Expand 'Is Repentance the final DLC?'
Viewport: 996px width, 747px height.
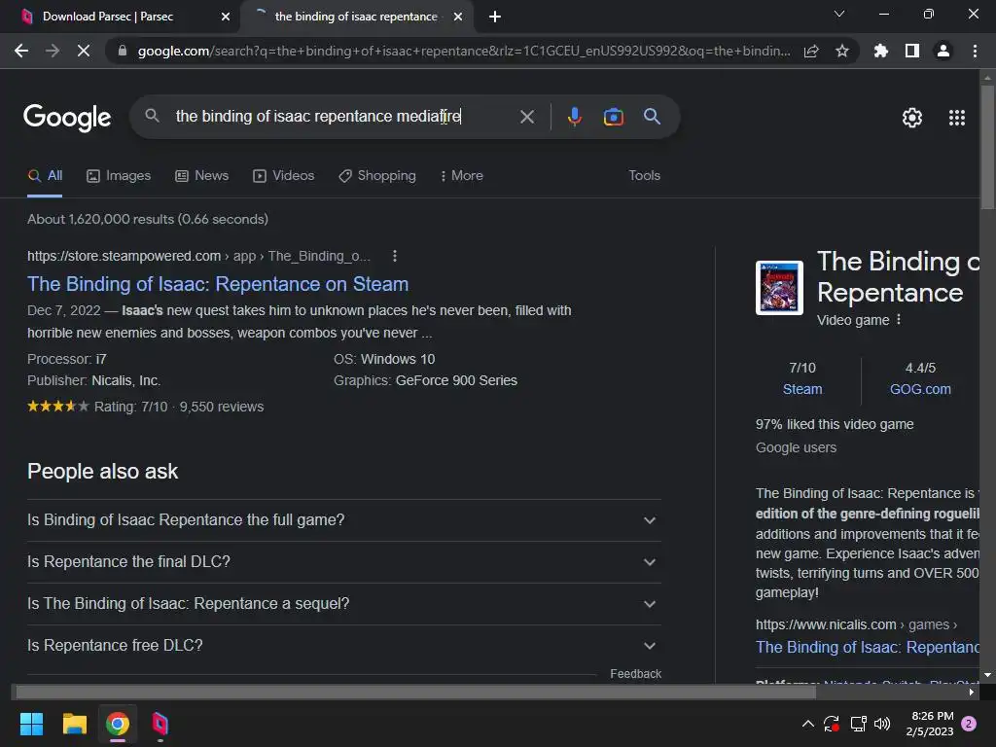(343, 562)
